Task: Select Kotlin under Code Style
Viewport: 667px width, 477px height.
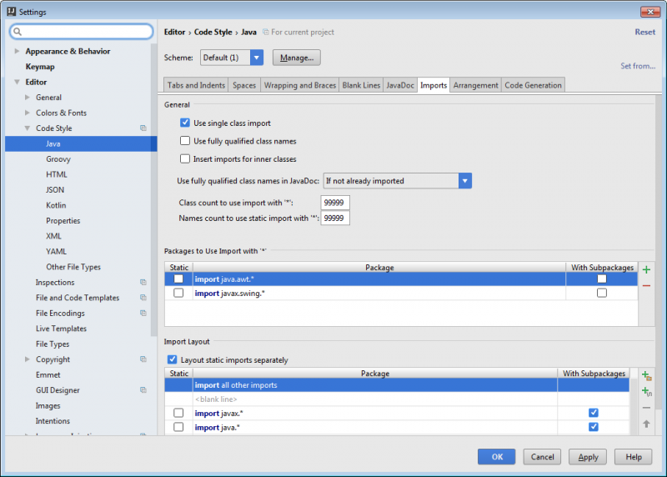Action: (56, 205)
